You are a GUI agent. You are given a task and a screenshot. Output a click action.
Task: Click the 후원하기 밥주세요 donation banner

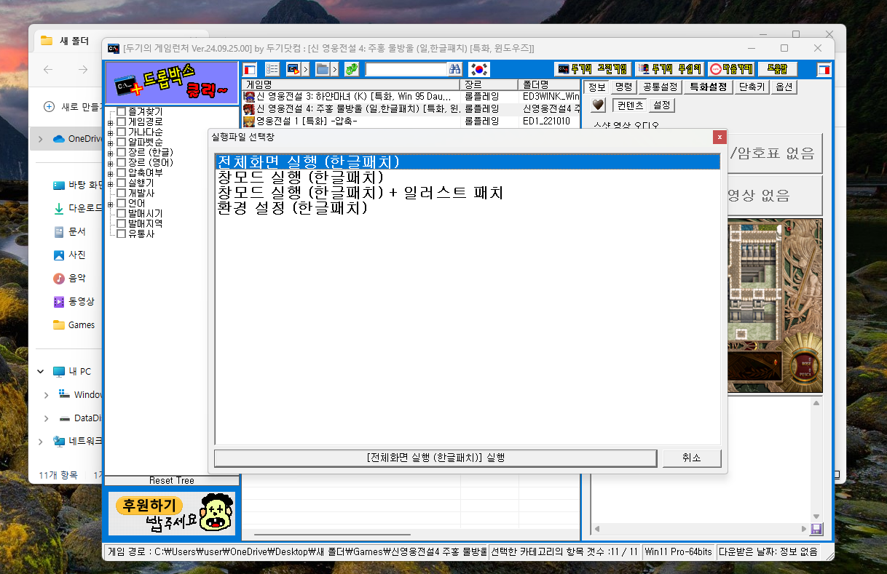[x=172, y=514]
